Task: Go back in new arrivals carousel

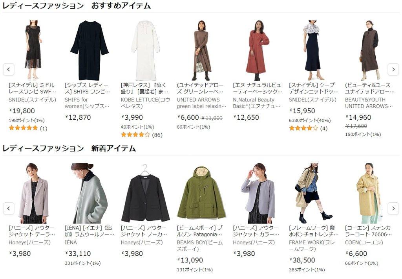Action: [9, 208]
